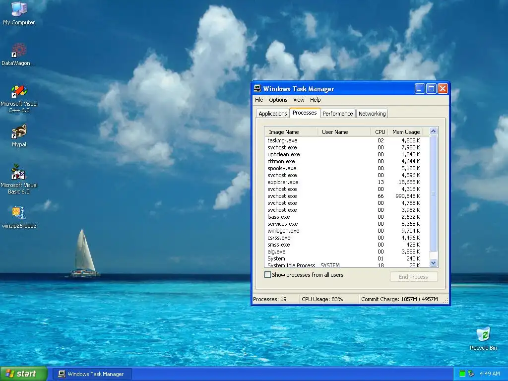Image resolution: width=508 pixels, height=381 pixels.
Task: Switch to the Networking tab
Action: (372, 114)
